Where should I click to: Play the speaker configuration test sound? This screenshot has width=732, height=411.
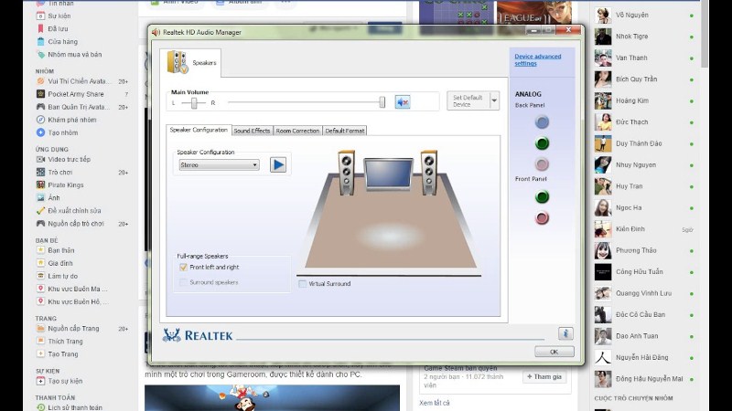[278, 164]
